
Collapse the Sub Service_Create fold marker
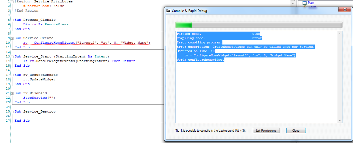[x=12, y=38]
